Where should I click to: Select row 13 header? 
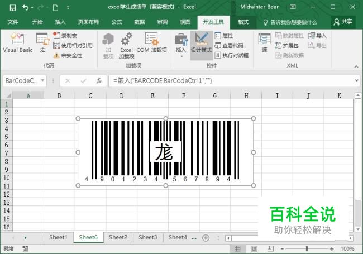pos(7,203)
